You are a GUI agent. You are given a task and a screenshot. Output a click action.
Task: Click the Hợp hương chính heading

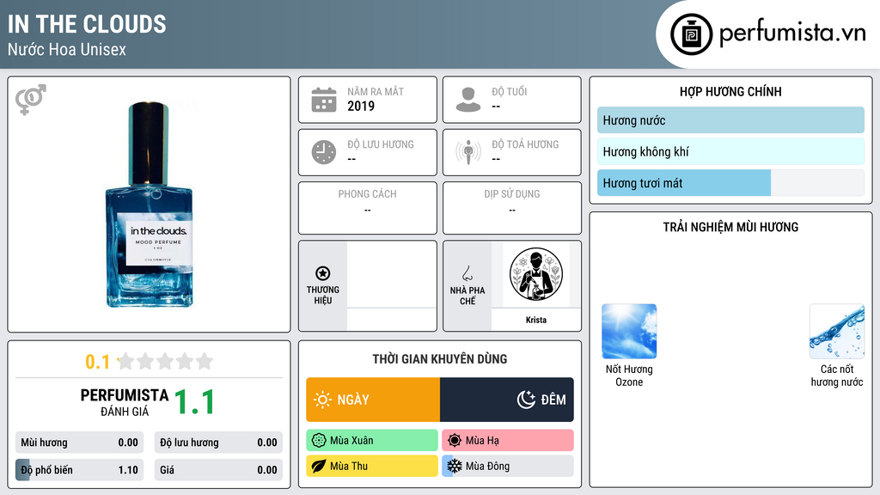730,91
